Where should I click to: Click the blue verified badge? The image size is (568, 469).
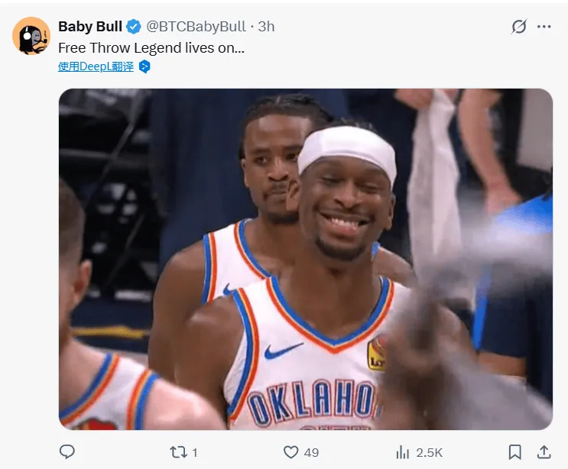click(x=134, y=27)
